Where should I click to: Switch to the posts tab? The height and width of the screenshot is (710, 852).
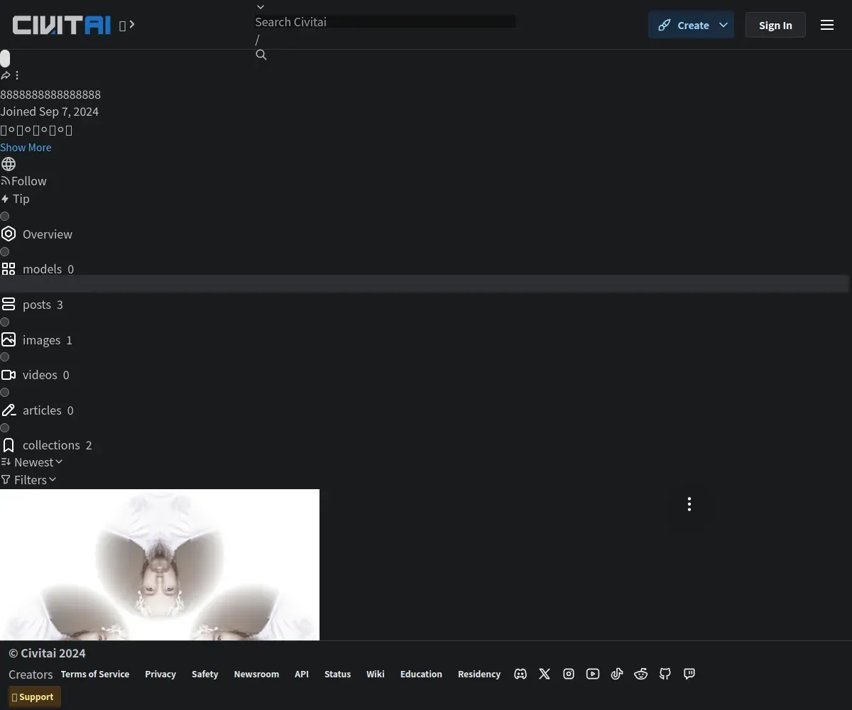pos(32,305)
